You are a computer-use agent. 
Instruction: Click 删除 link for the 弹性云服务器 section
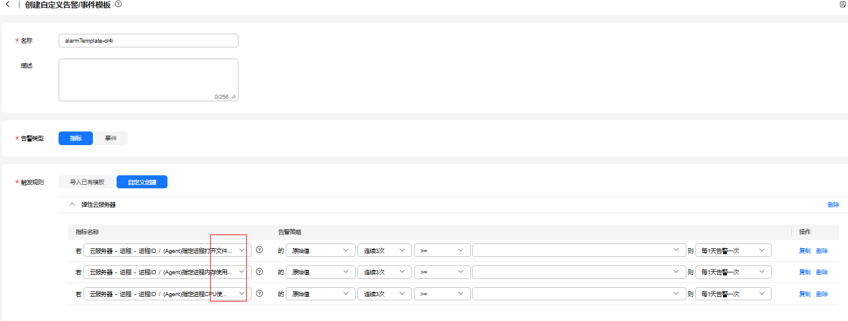[x=833, y=205]
